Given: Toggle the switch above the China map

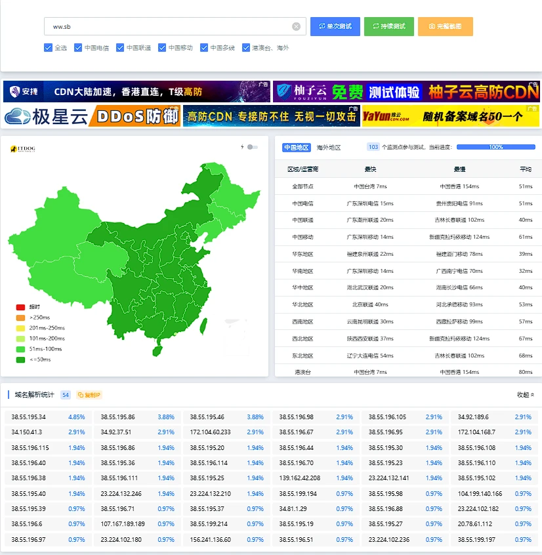Looking at the screenshot, I should pyautogui.click(x=253, y=147).
